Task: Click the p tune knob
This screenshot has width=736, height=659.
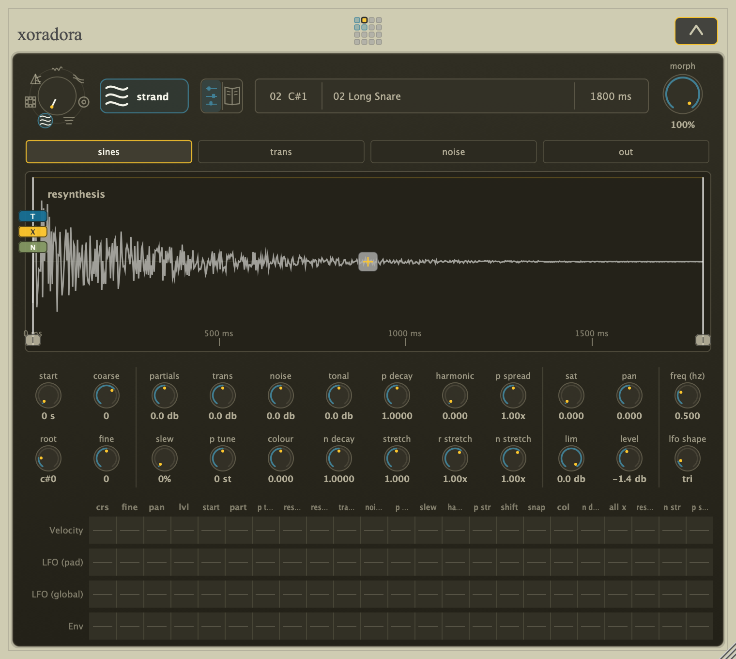Action: (x=223, y=458)
